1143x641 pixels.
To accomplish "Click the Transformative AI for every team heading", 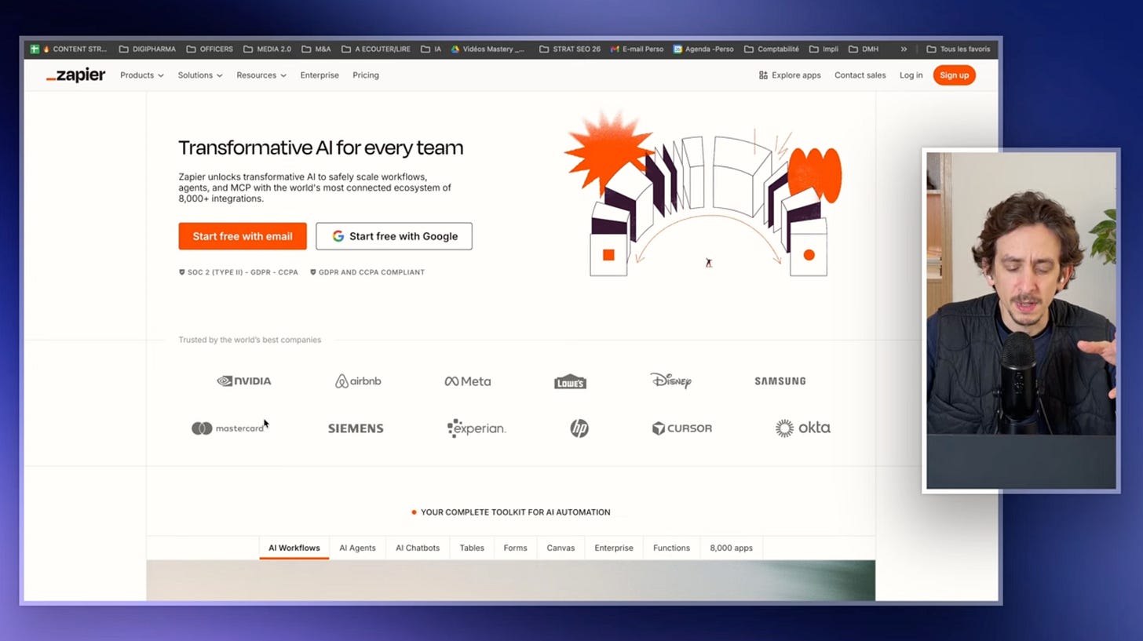I will [320, 148].
